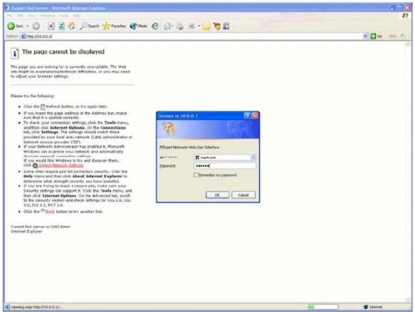This screenshot has width=415, height=312.
Task: Click the Detect Network Settings link
Action: [61, 165]
